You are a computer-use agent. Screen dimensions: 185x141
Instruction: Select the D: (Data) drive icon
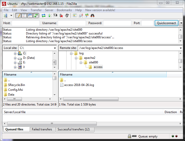point(20,58)
